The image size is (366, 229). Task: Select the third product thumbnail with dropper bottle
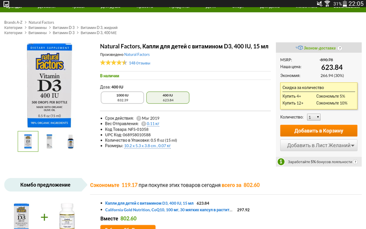pyautogui.click(x=71, y=141)
